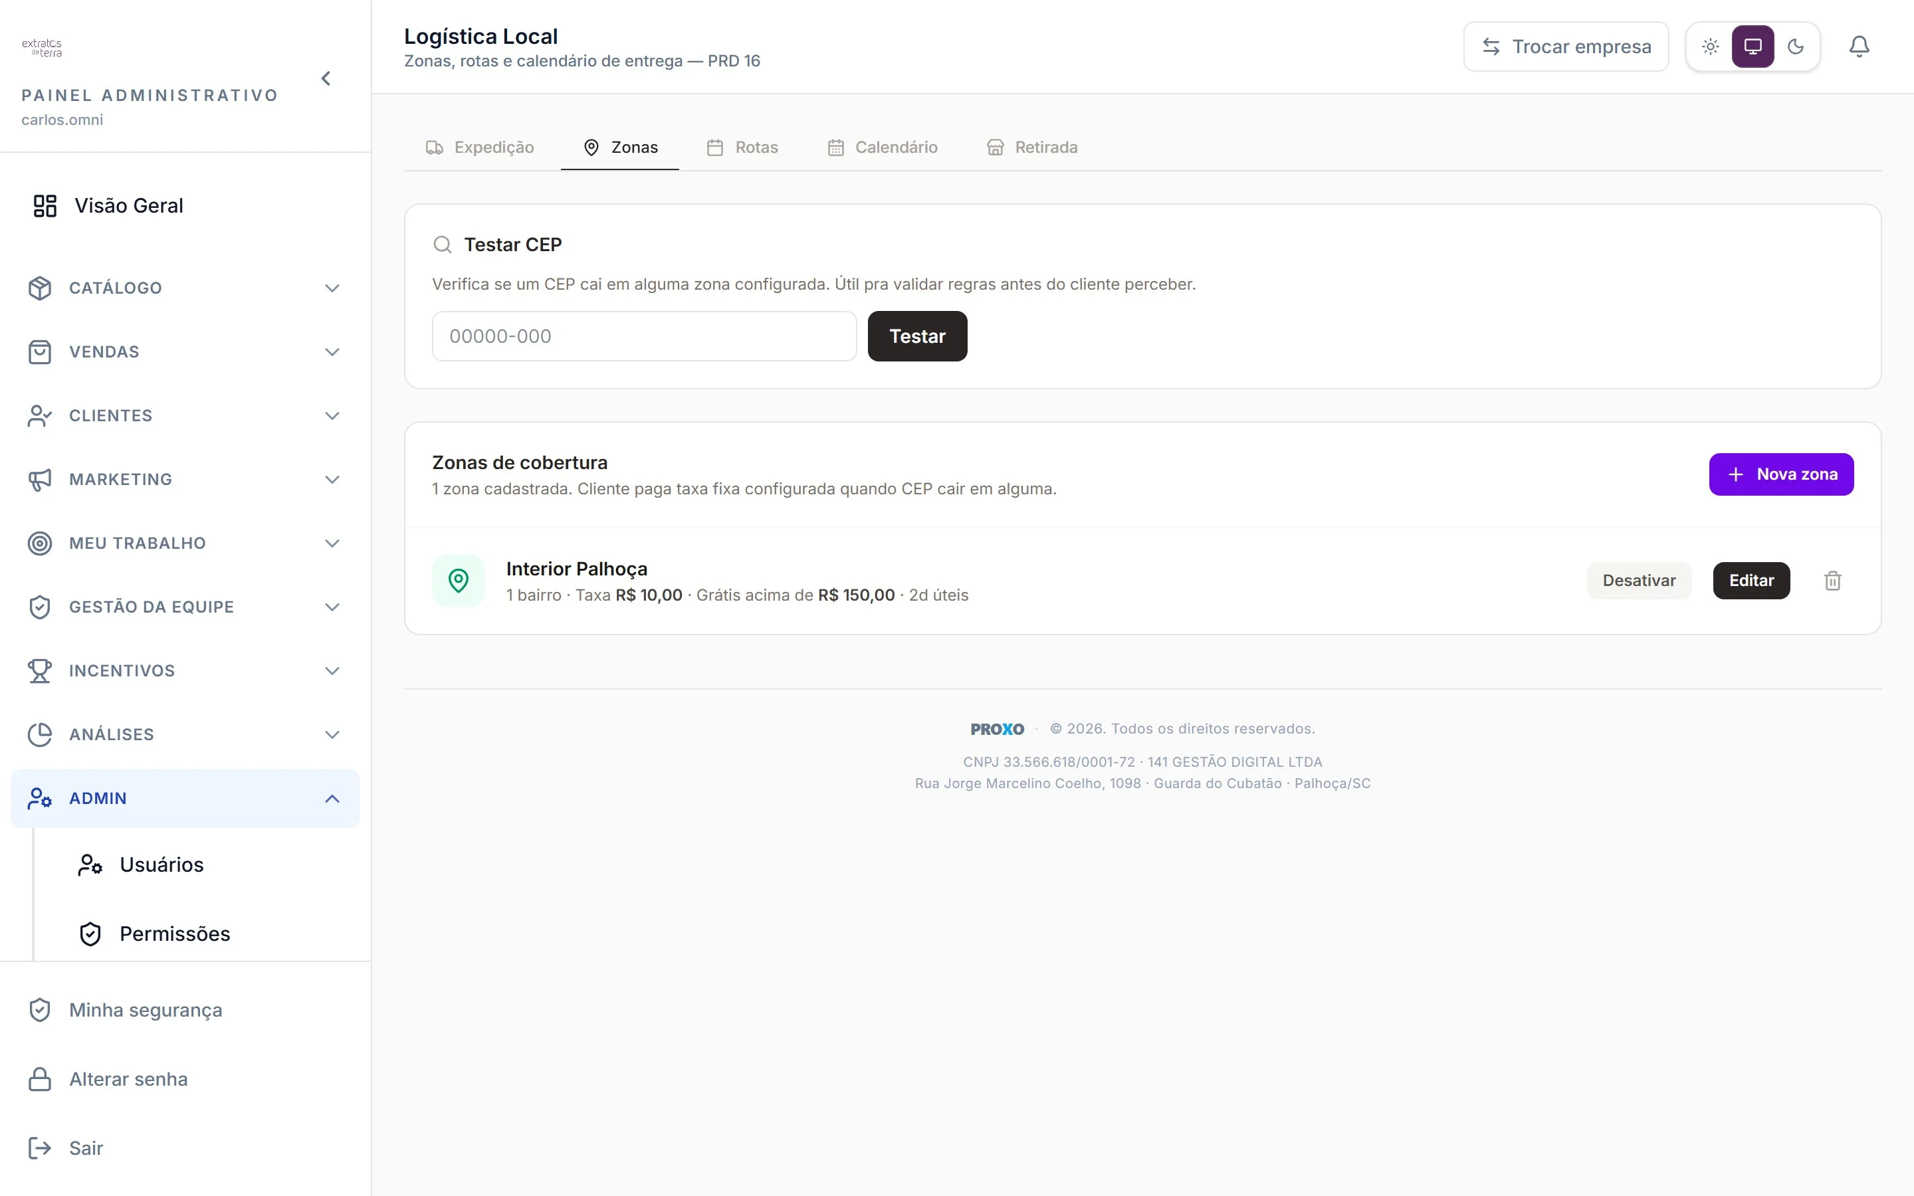
Task: Select system theme monitor icon
Action: (x=1753, y=47)
